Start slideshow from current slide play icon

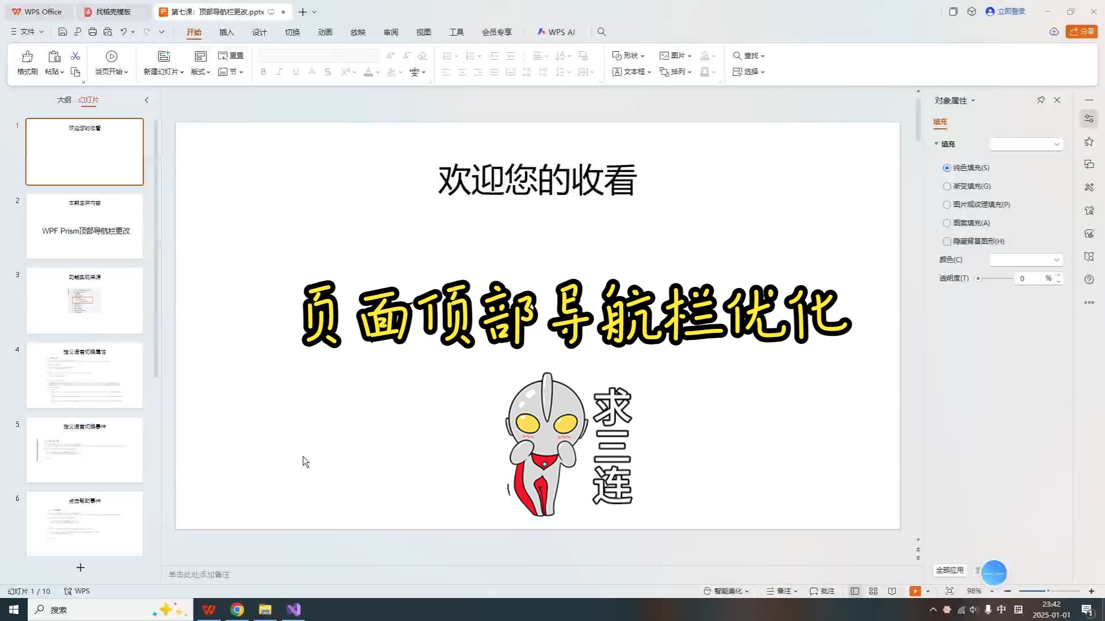[x=112, y=56]
